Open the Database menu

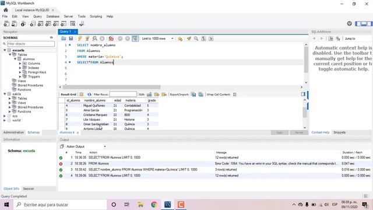pyautogui.click(x=53, y=16)
